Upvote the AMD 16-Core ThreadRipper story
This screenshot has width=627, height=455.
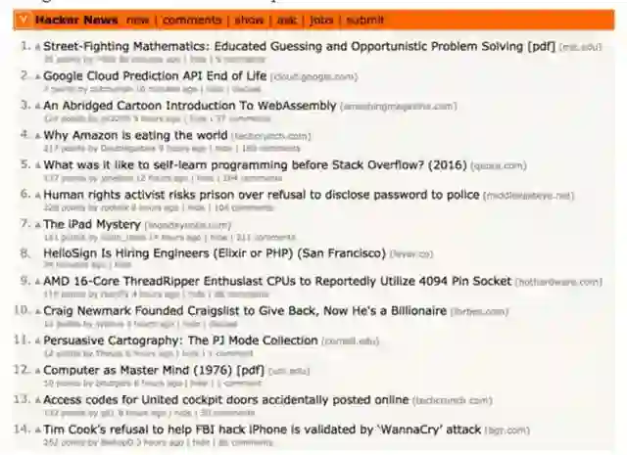(37, 282)
